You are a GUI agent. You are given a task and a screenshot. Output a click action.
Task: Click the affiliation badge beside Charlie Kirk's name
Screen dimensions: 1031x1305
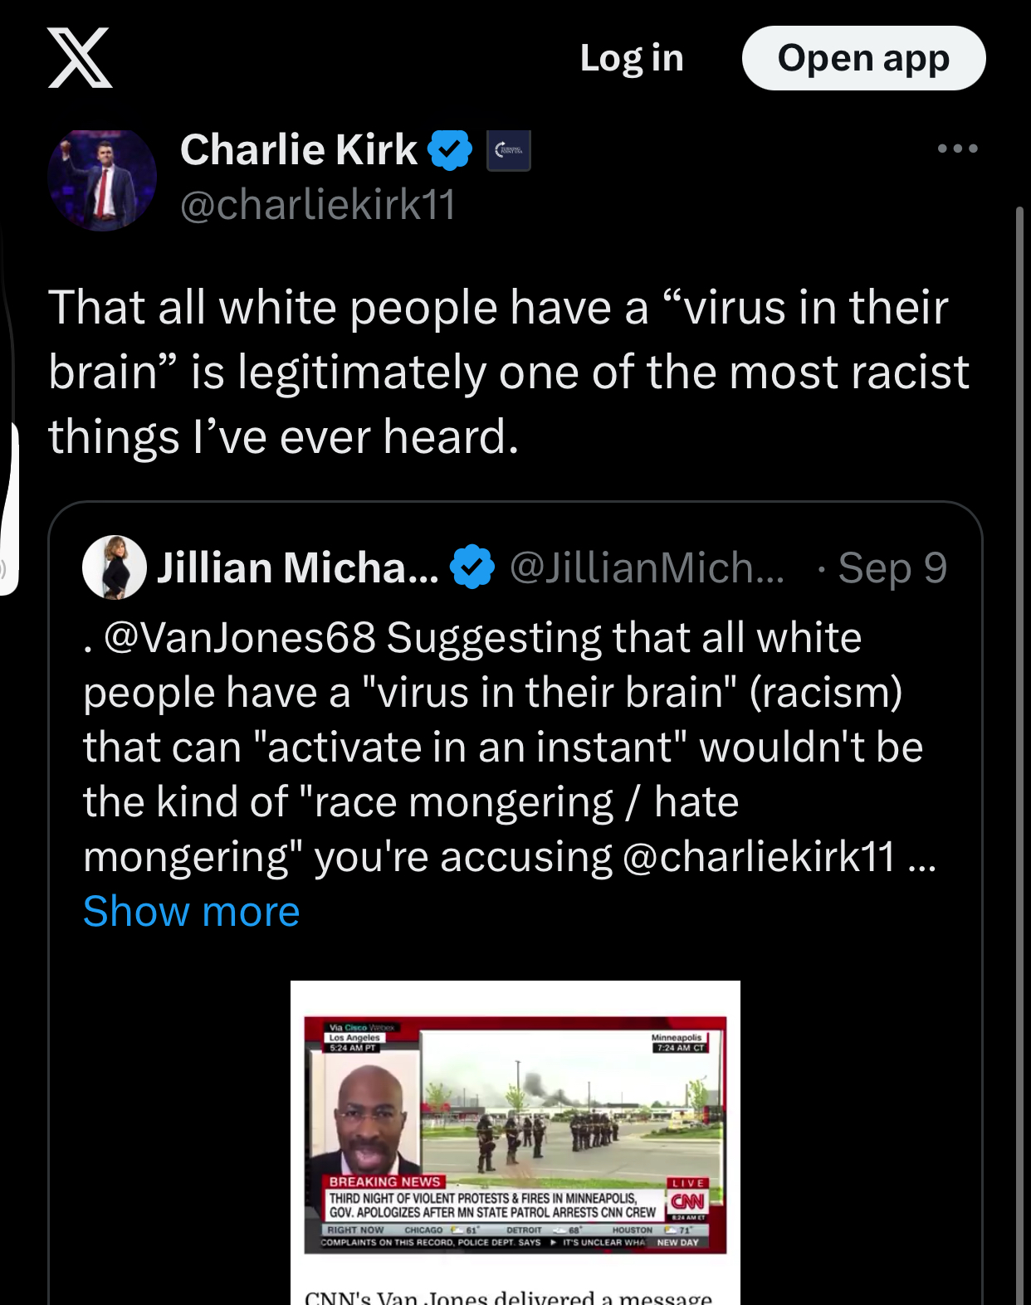[509, 150]
